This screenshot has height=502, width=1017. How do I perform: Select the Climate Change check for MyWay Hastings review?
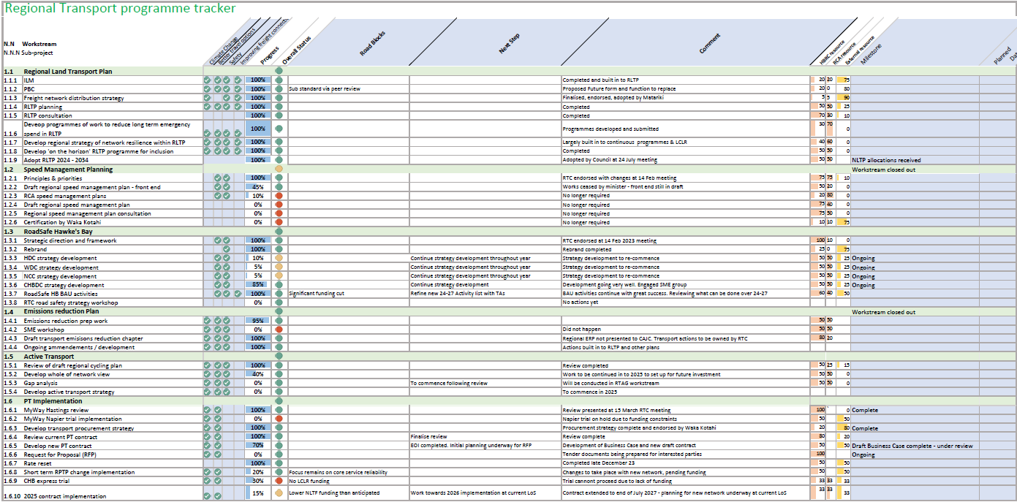pos(207,410)
